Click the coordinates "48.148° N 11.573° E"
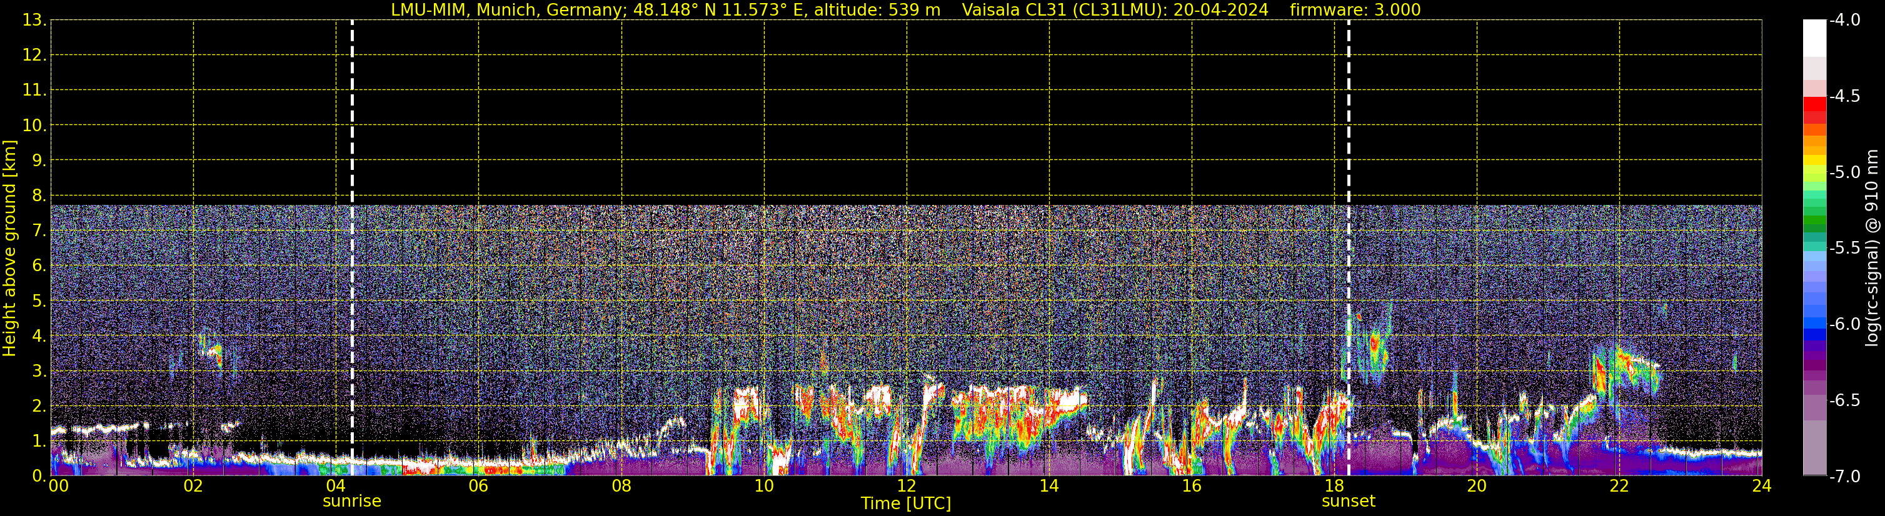The height and width of the screenshot is (516, 1885). [x=718, y=10]
